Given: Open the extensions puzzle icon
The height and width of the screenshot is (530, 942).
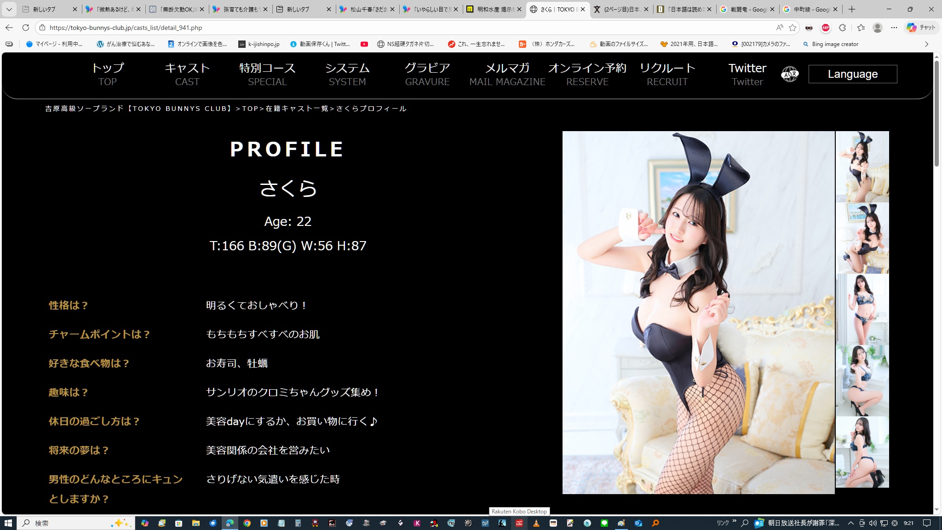Looking at the screenshot, I should click(842, 28).
